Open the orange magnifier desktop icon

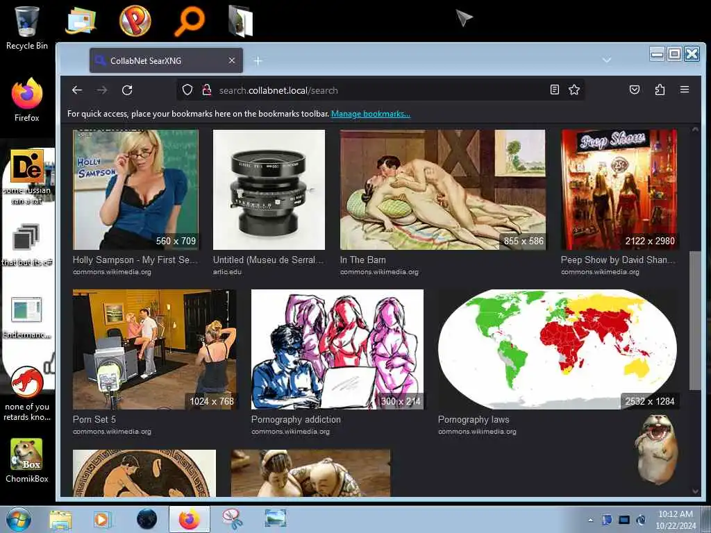click(x=189, y=21)
